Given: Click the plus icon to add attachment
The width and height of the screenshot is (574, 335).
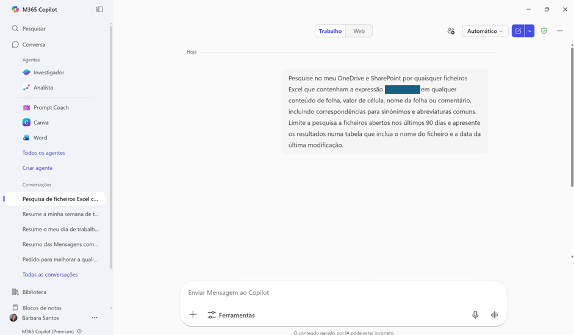Looking at the screenshot, I should pos(193,315).
